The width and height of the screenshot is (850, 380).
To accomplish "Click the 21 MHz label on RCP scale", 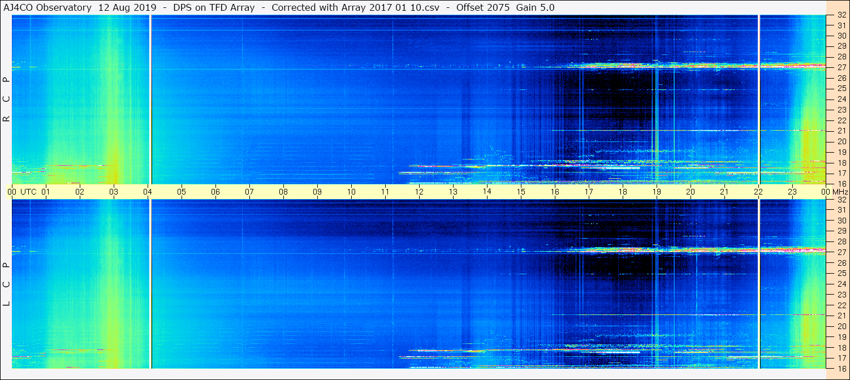I will point(841,131).
